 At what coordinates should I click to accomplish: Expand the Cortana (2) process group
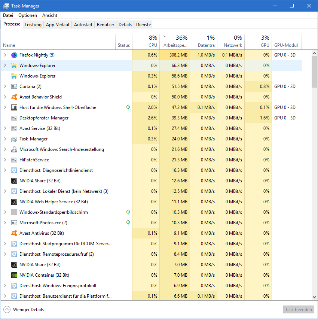[5, 86]
